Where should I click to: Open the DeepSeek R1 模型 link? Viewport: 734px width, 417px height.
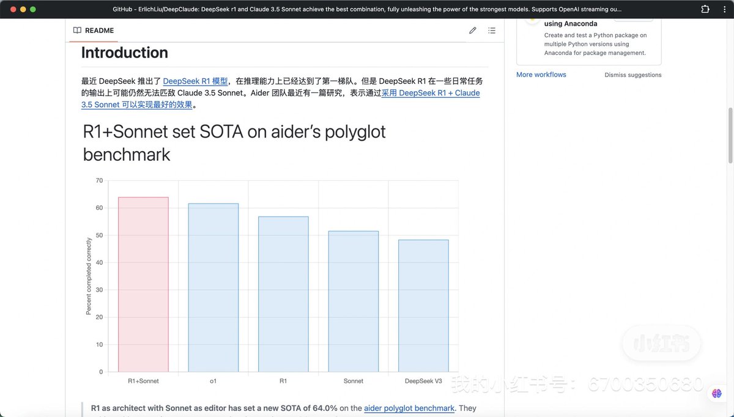click(x=195, y=81)
